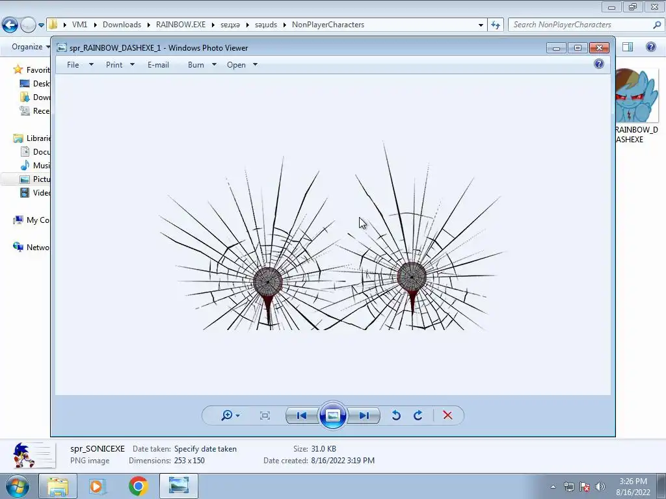Start the slide show

pos(332,415)
